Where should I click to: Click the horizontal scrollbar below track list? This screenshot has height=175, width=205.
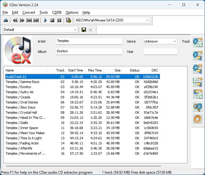pos(83,166)
